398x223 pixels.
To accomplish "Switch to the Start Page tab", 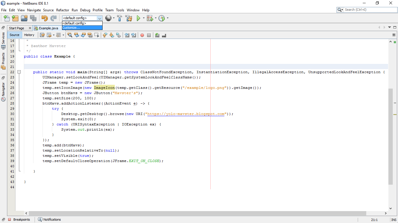I will pyautogui.click(x=17, y=28).
